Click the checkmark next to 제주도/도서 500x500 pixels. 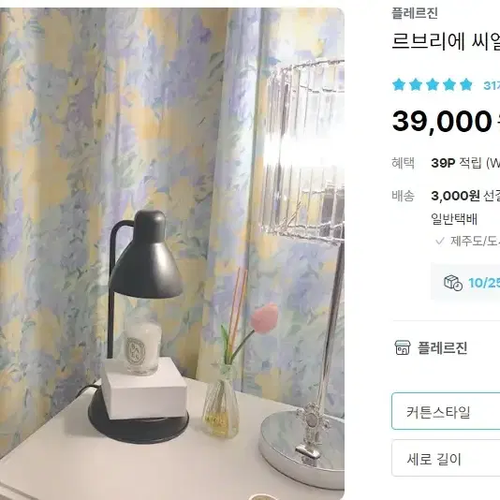click(440, 241)
